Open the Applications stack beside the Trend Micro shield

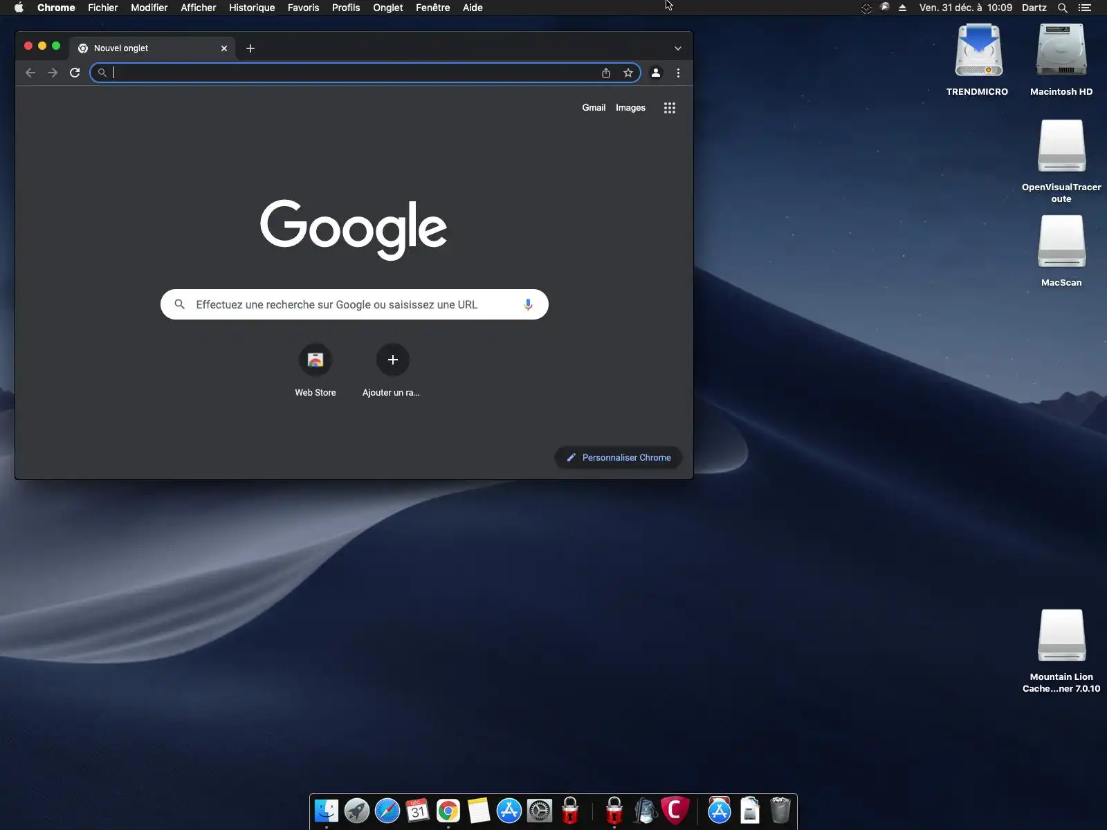pos(720,811)
